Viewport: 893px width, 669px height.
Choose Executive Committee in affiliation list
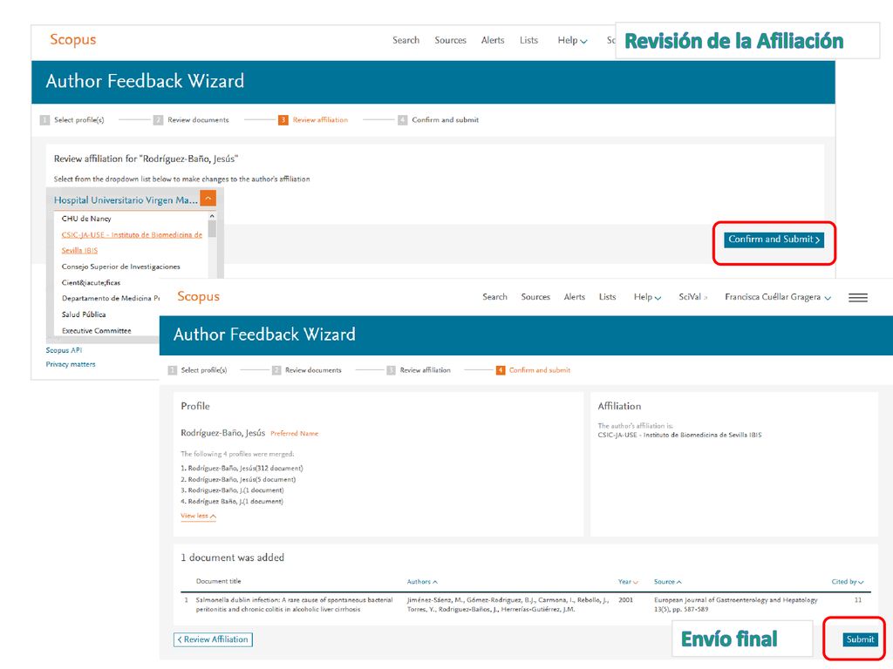[96, 330]
